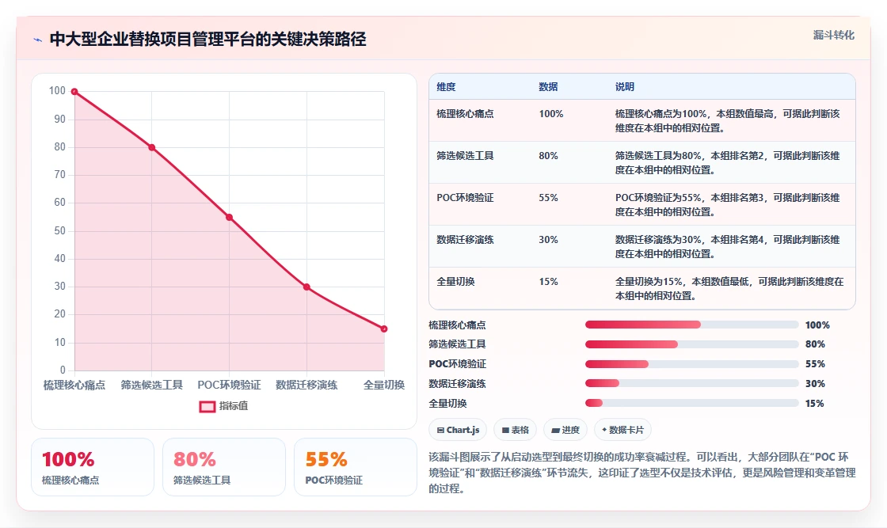
Task: Click the 100% label beside progress bar
Action: [x=817, y=325]
